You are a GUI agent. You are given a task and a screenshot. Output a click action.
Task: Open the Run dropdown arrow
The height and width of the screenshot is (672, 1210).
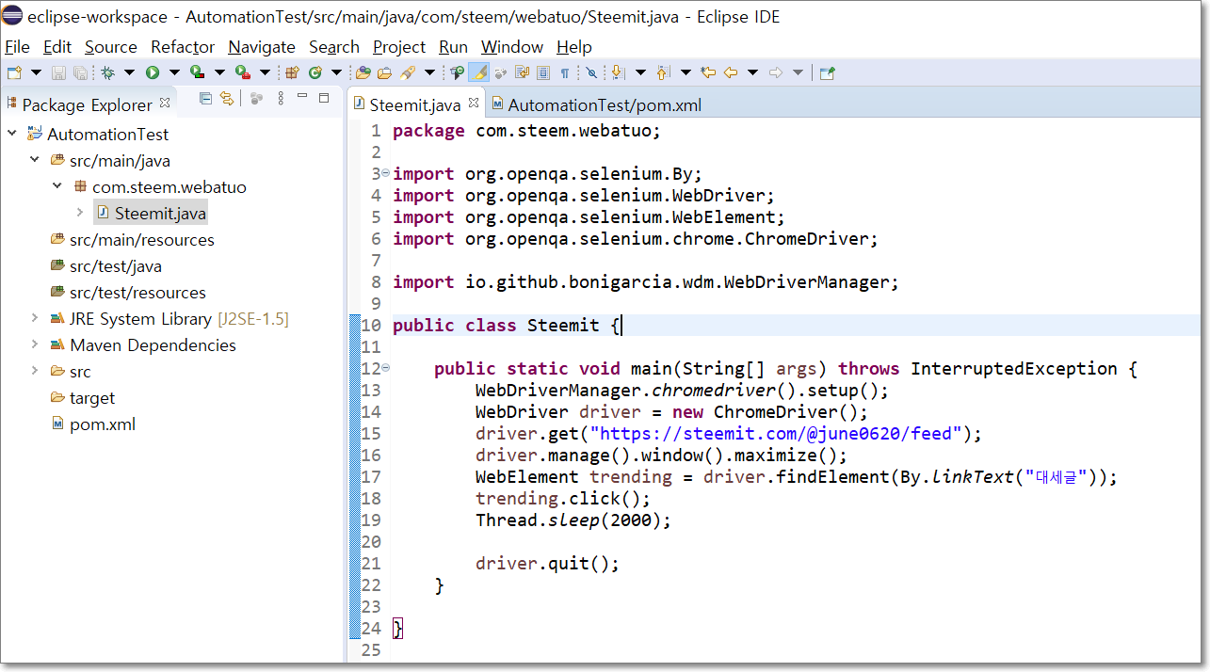pos(174,72)
